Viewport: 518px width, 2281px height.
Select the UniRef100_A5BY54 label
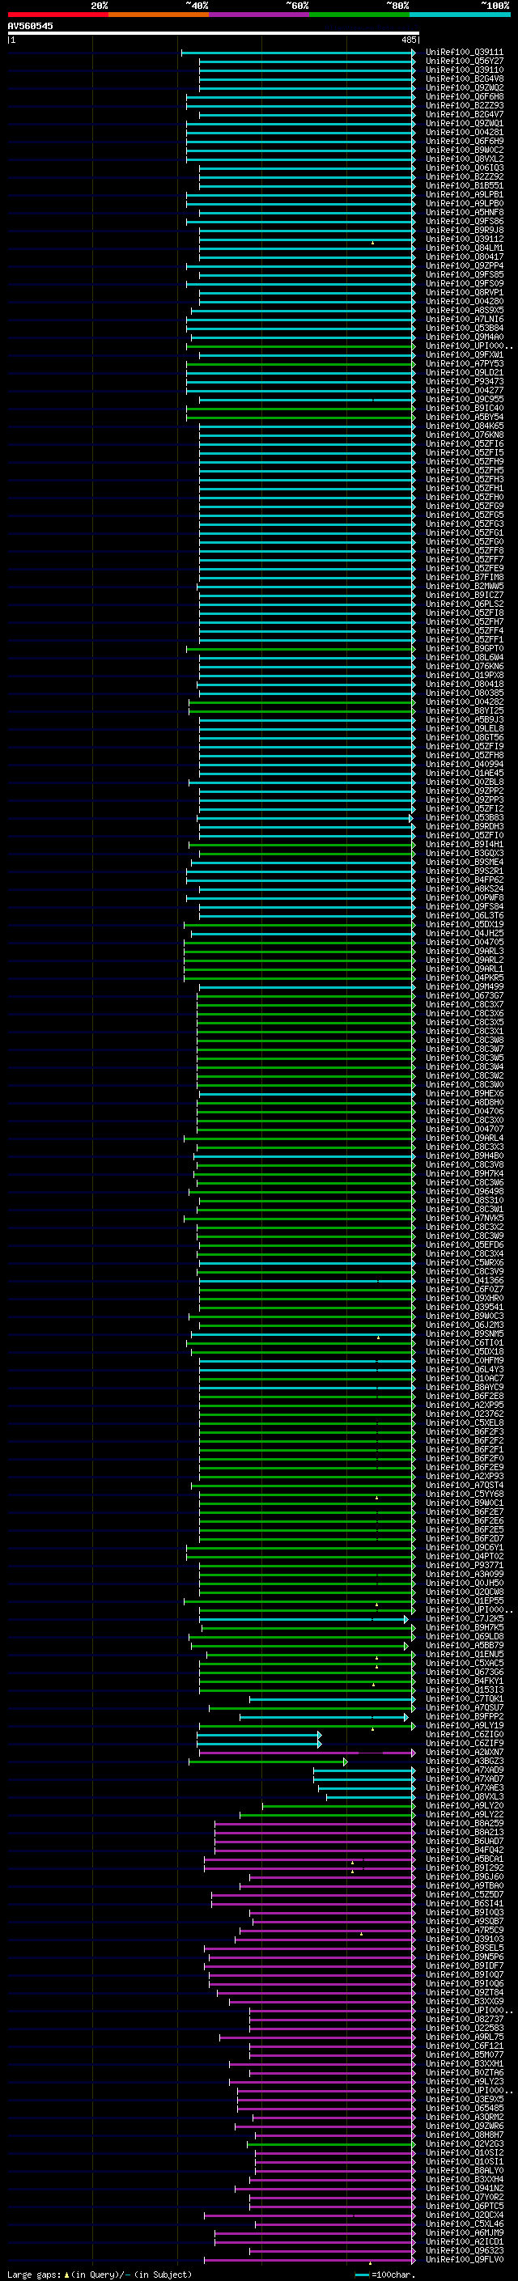pos(465,417)
